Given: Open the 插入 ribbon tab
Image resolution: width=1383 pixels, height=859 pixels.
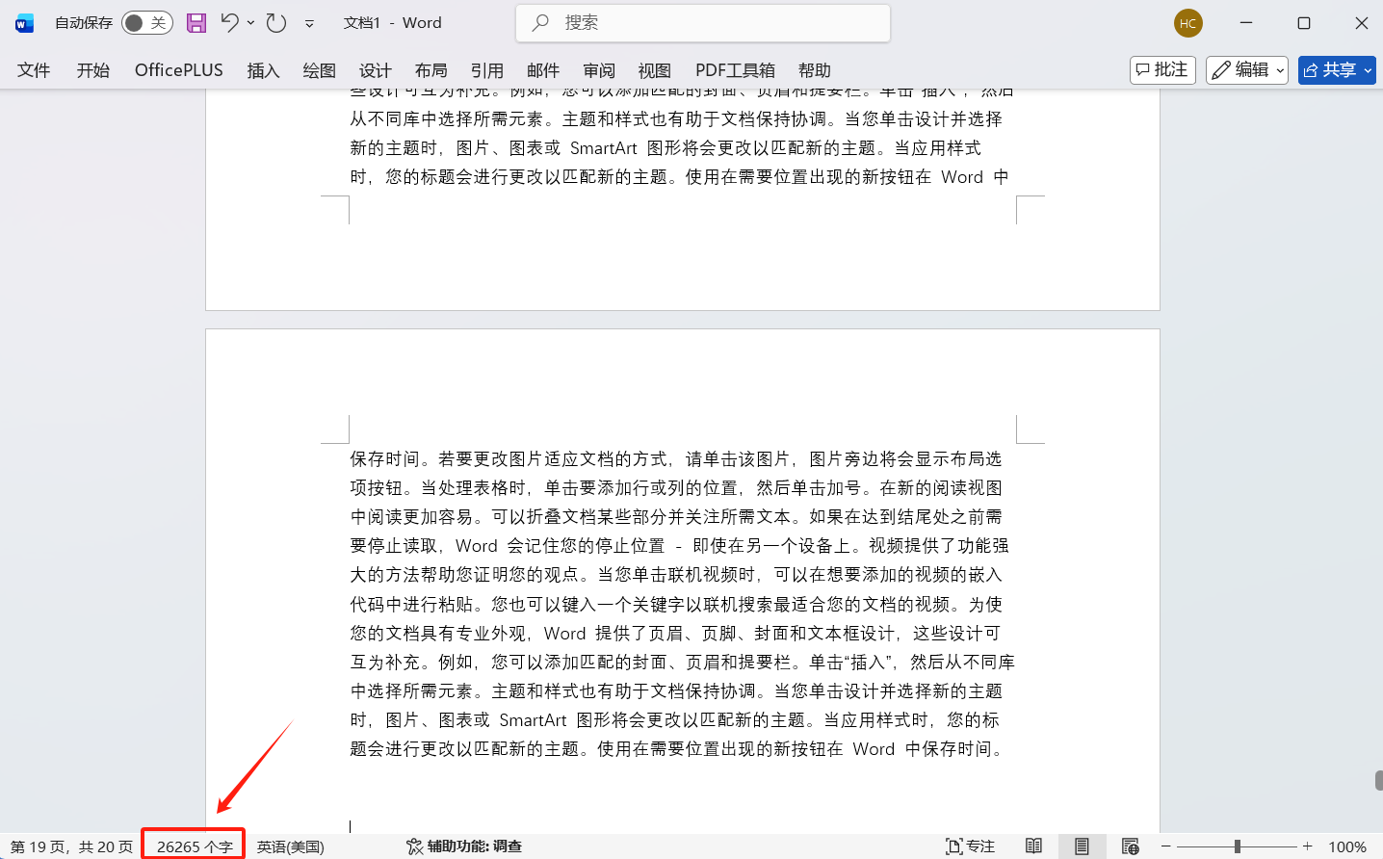Looking at the screenshot, I should (x=263, y=70).
